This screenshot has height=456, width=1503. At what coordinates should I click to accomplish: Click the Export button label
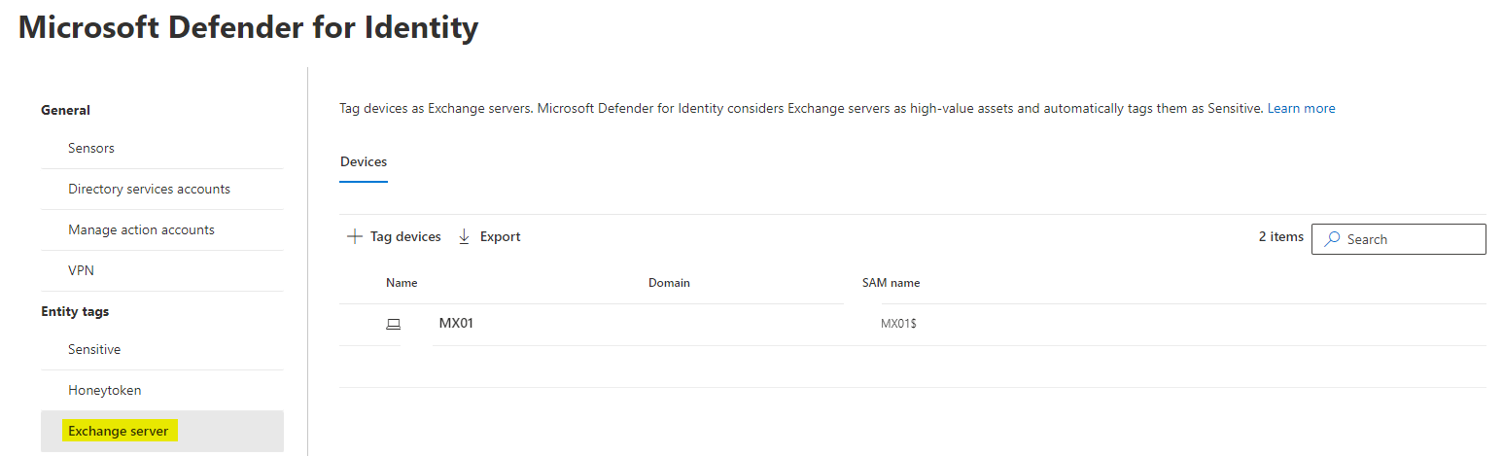click(x=501, y=236)
